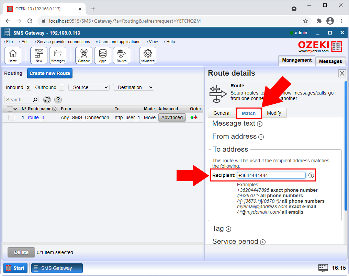Viewport: 349px width, 276px height.
Task: Select the route_3 row checkbox
Action: point(12,117)
